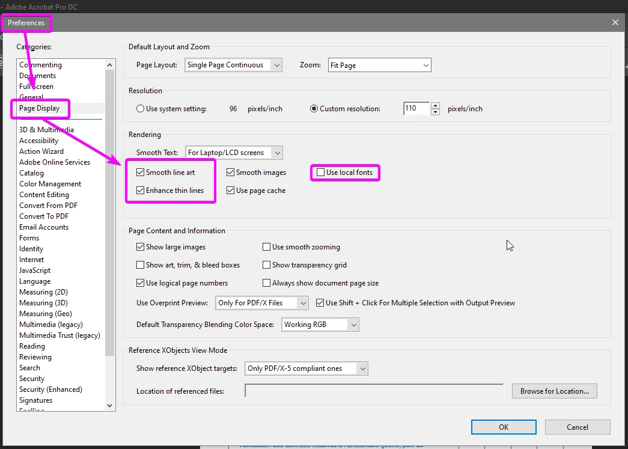Select Convert To PDF category
Screen dimensions: 628x449
pyautogui.click(x=44, y=216)
